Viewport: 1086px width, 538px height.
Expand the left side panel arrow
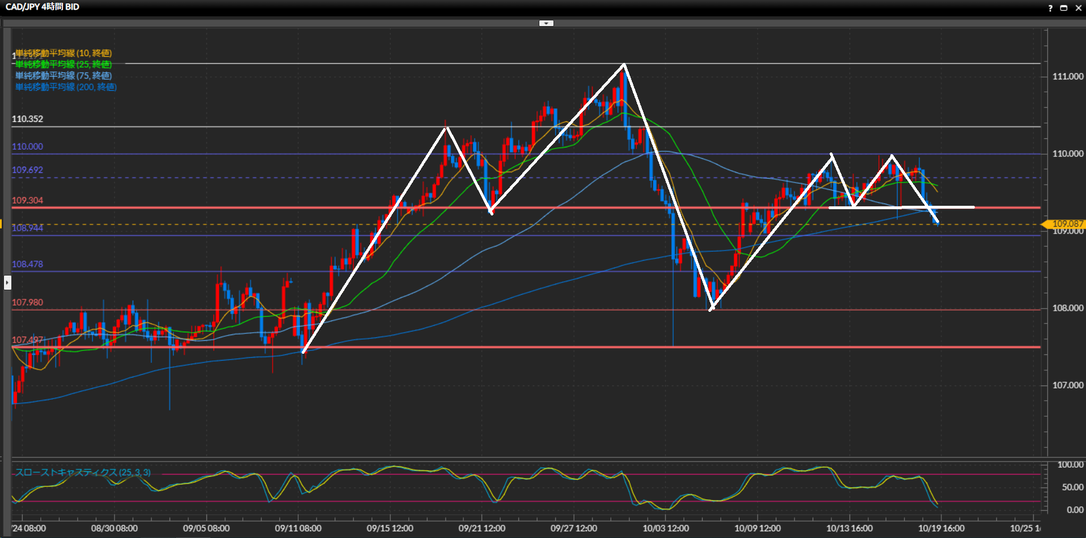(x=7, y=282)
